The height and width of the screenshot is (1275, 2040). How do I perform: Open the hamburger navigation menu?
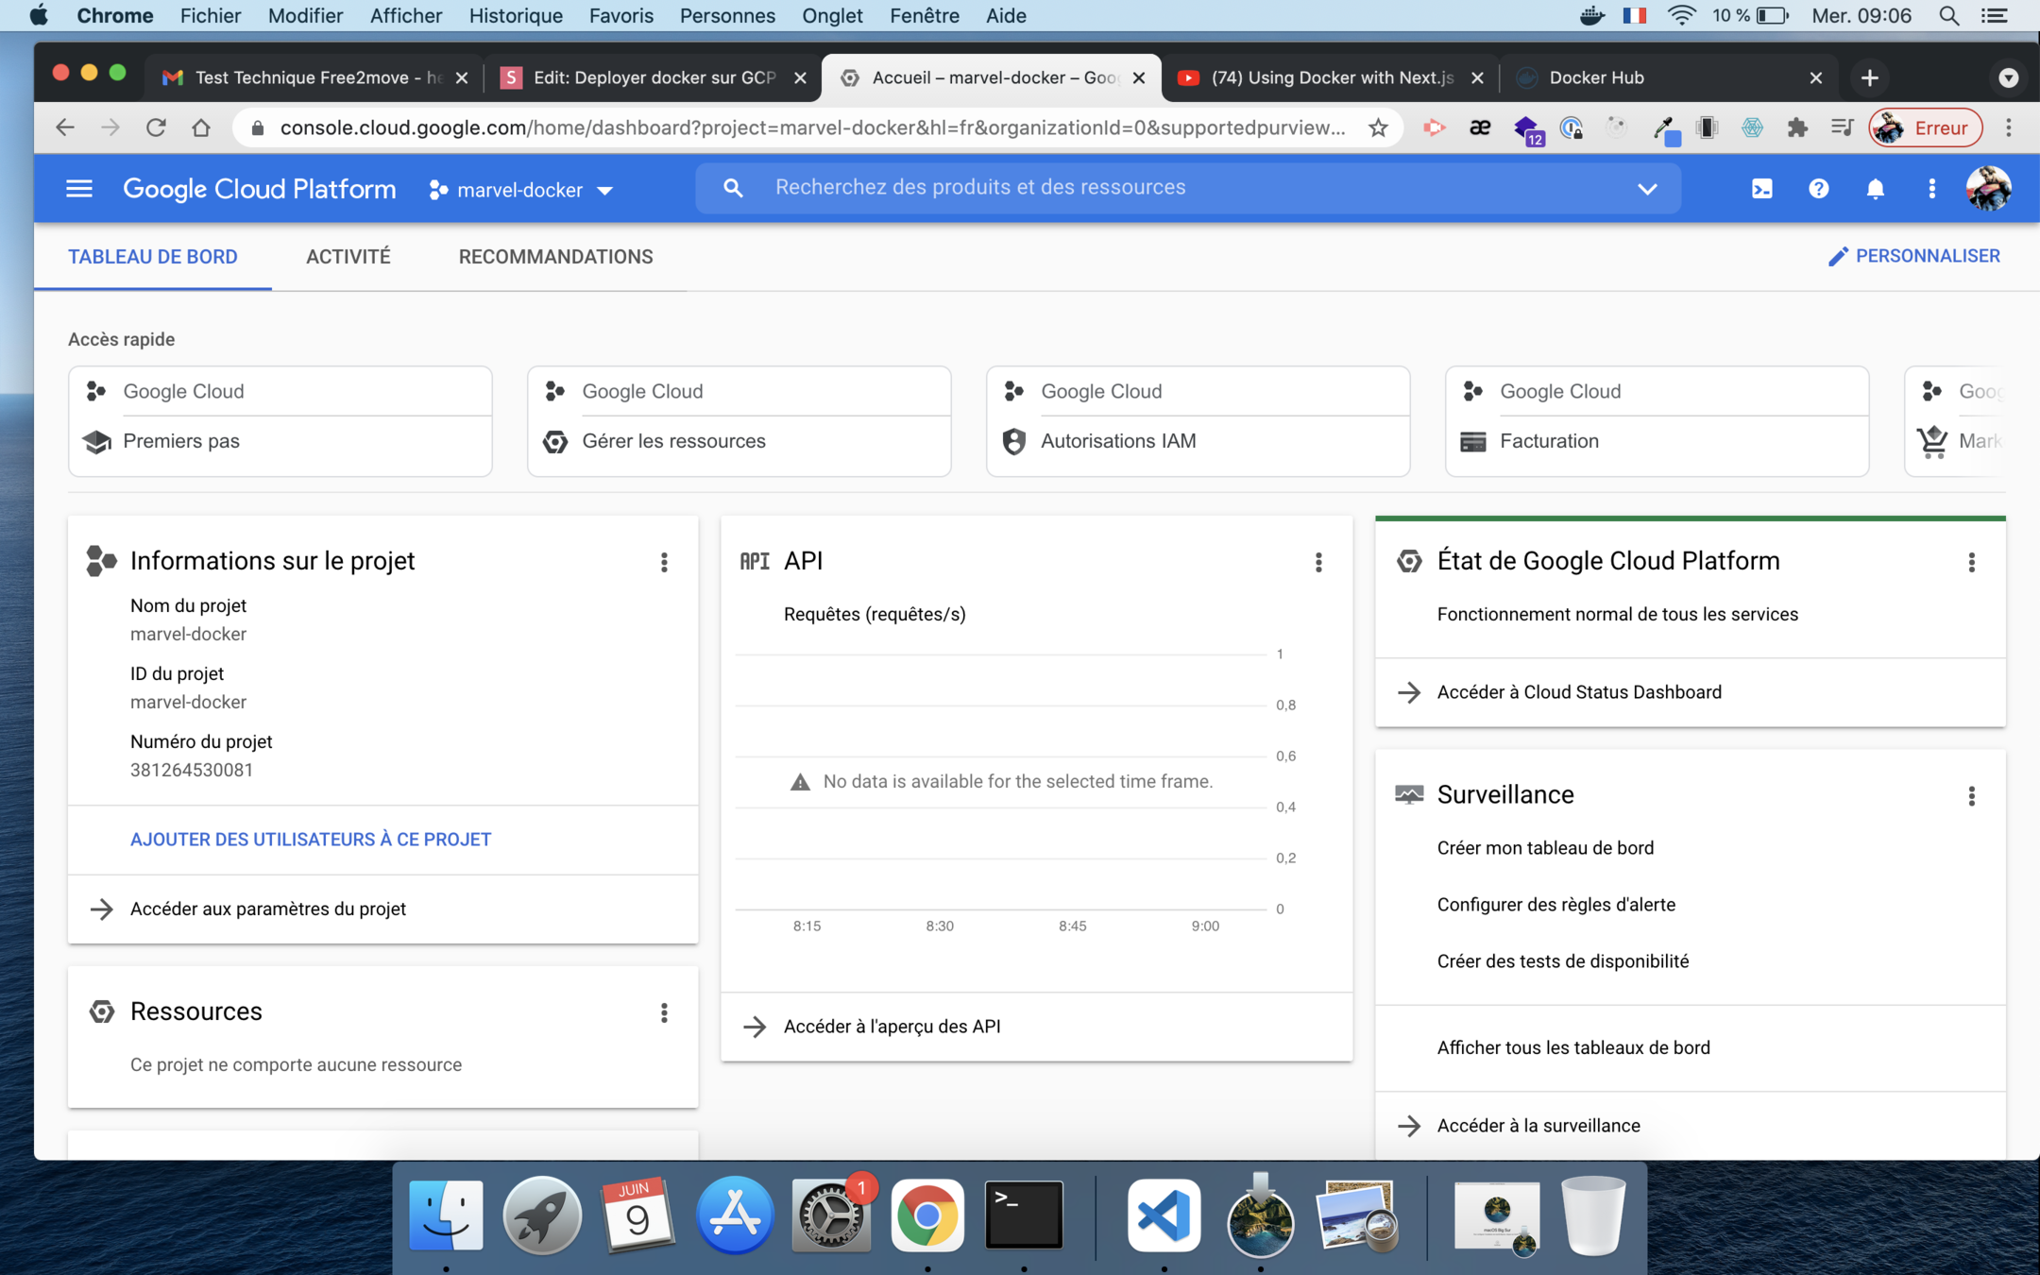79,189
